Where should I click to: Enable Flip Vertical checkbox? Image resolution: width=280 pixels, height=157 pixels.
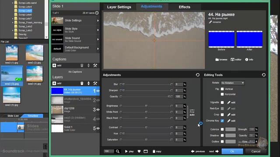point(222,89)
